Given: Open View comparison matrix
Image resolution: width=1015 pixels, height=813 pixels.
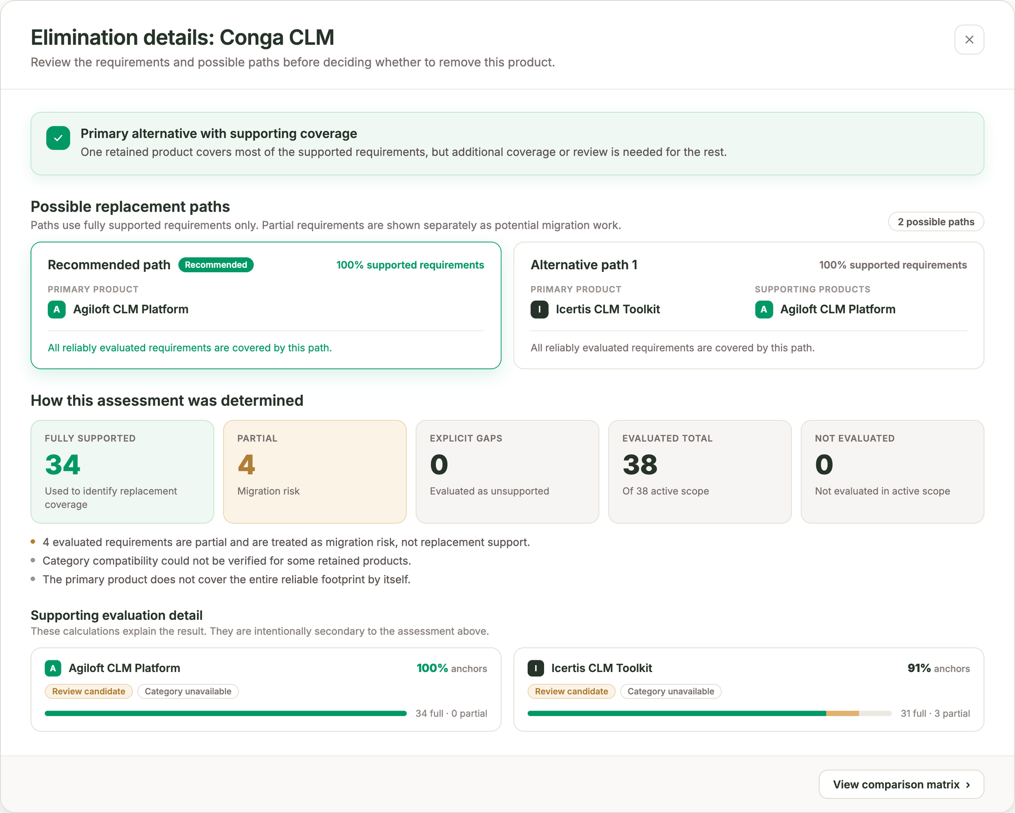Looking at the screenshot, I should [x=901, y=784].
